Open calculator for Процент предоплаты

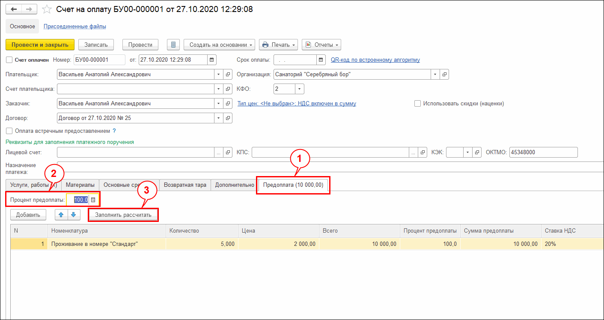[x=93, y=200]
